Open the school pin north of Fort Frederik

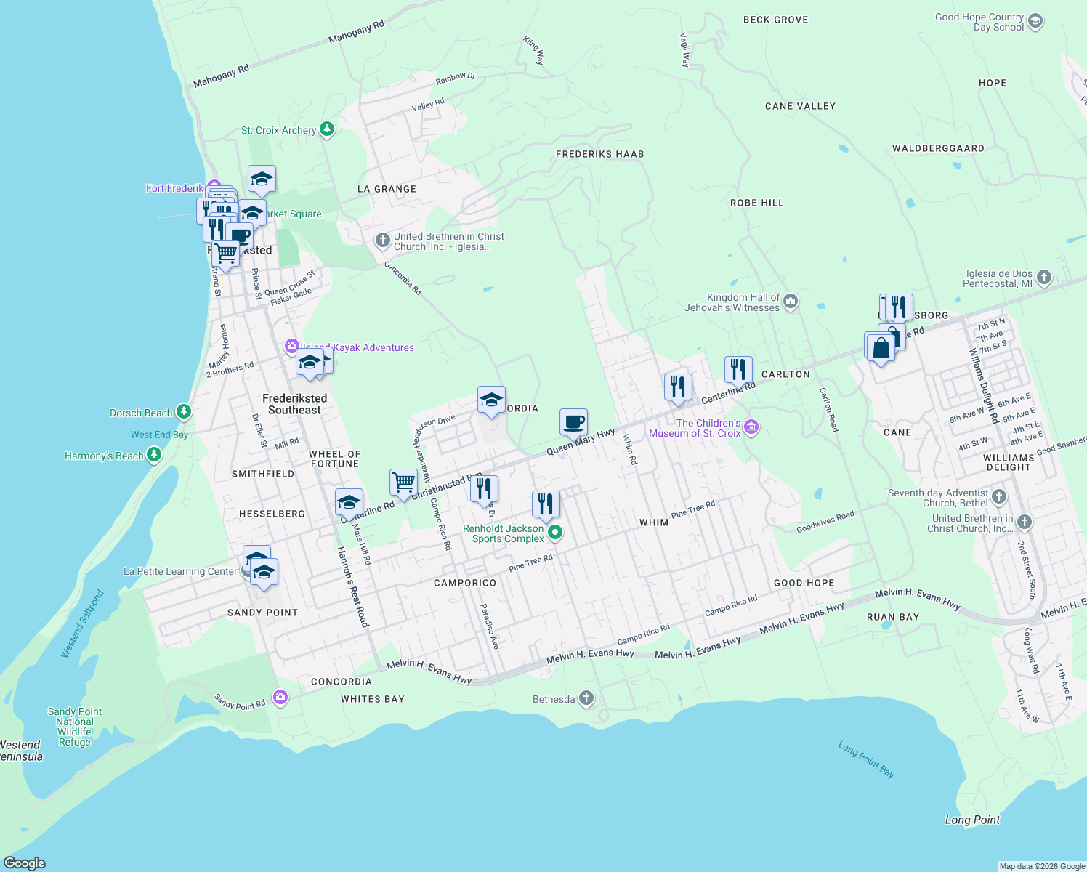(262, 181)
